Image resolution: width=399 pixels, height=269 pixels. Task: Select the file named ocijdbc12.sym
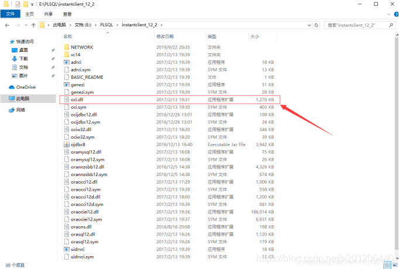(85, 122)
